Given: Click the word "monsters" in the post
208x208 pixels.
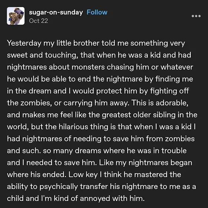Looking at the screenshot, I should click(x=88, y=67).
